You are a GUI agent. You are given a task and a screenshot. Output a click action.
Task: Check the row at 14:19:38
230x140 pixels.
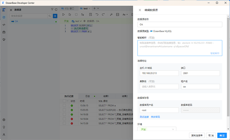(x=64, y=114)
